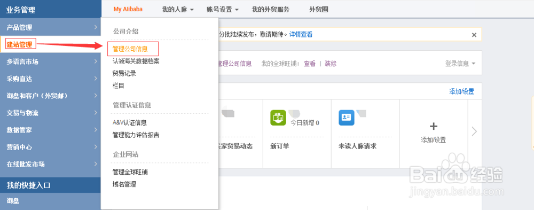Expand 营销中心 submenu arrow

[x=96, y=147]
